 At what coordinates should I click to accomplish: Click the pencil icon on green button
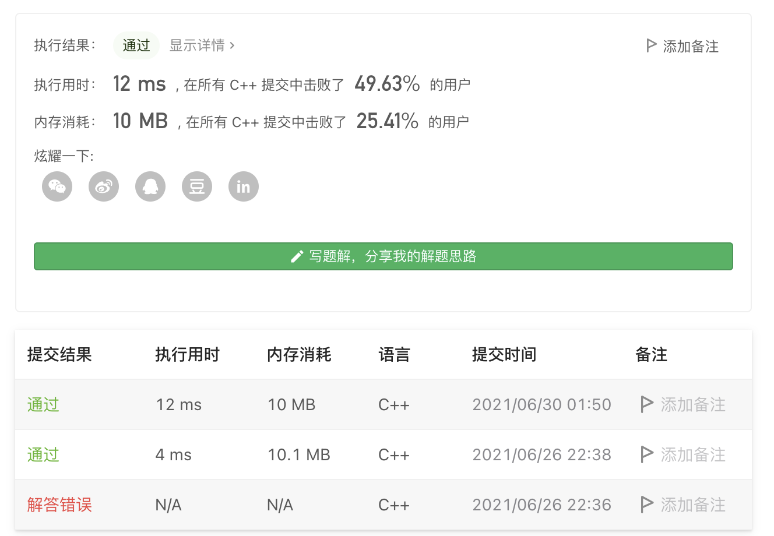(297, 256)
